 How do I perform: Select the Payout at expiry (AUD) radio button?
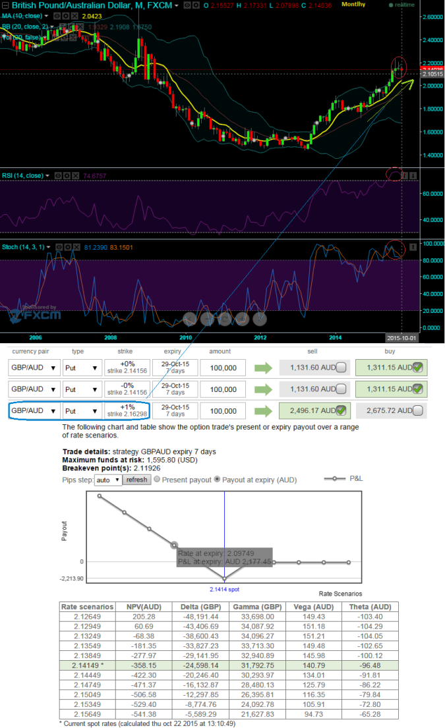(x=217, y=479)
